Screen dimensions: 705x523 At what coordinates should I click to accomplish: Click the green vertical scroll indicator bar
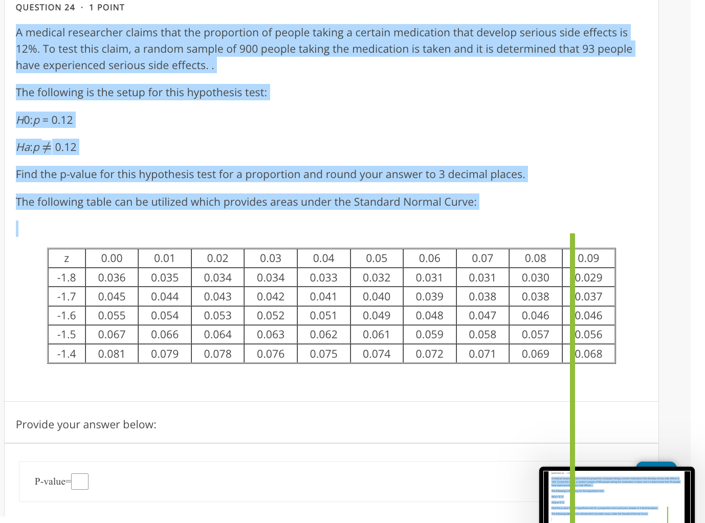point(572,358)
